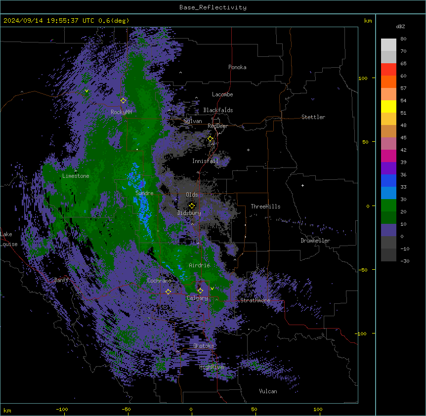This screenshot has height=416, width=426.
Task: Click the Lacombe label
Action: pos(222,94)
